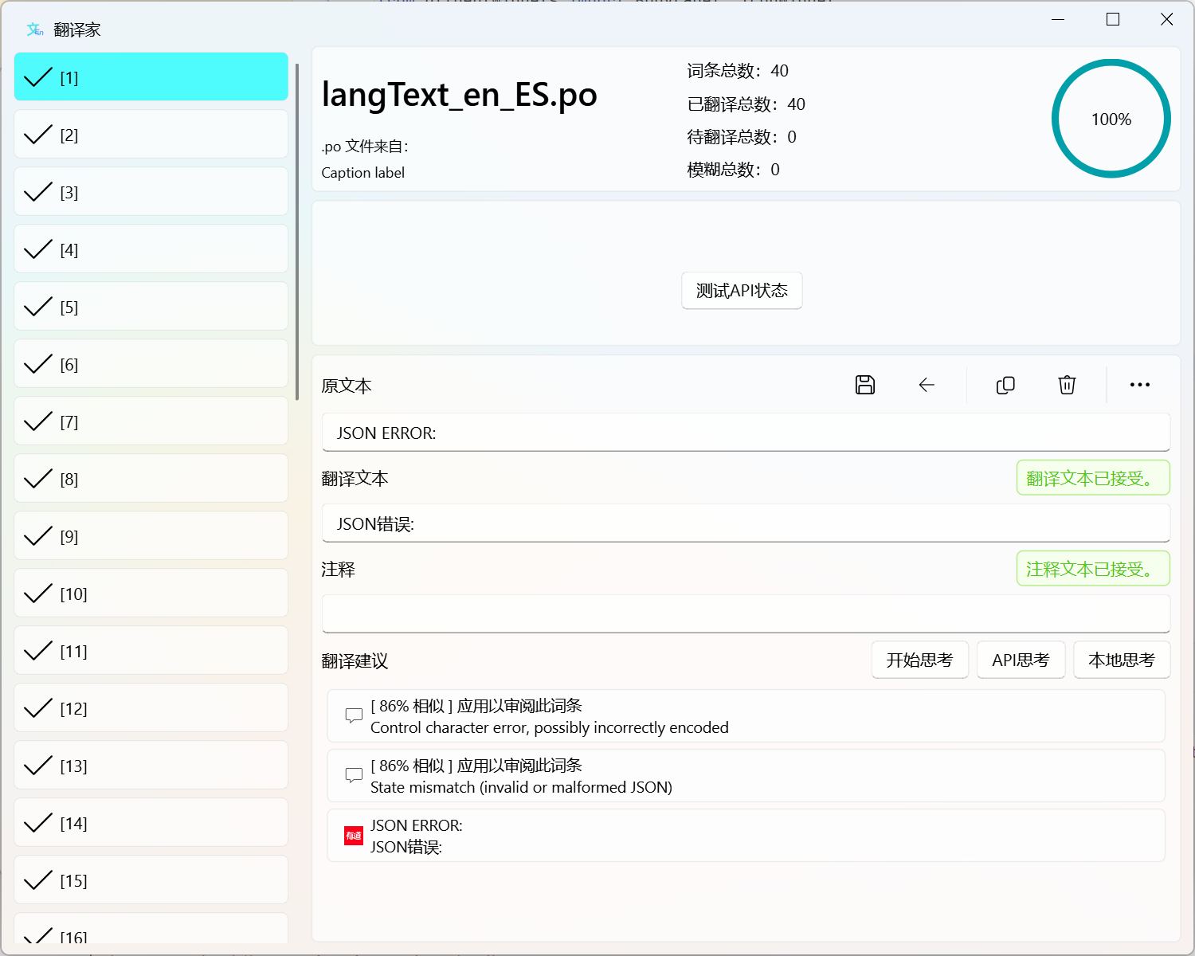This screenshot has height=956, width=1195.
Task: Select entry [8] in the list
Action: click(x=151, y=479)
